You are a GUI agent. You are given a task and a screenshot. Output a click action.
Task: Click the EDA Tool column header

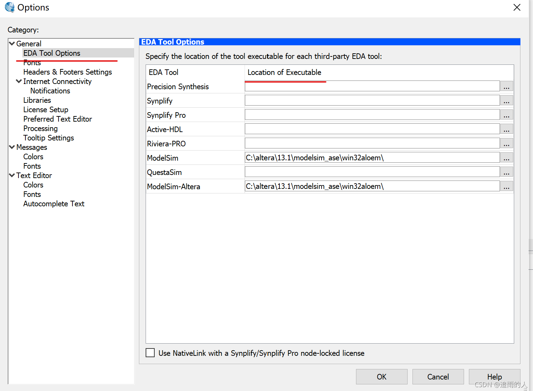[163, 72]
